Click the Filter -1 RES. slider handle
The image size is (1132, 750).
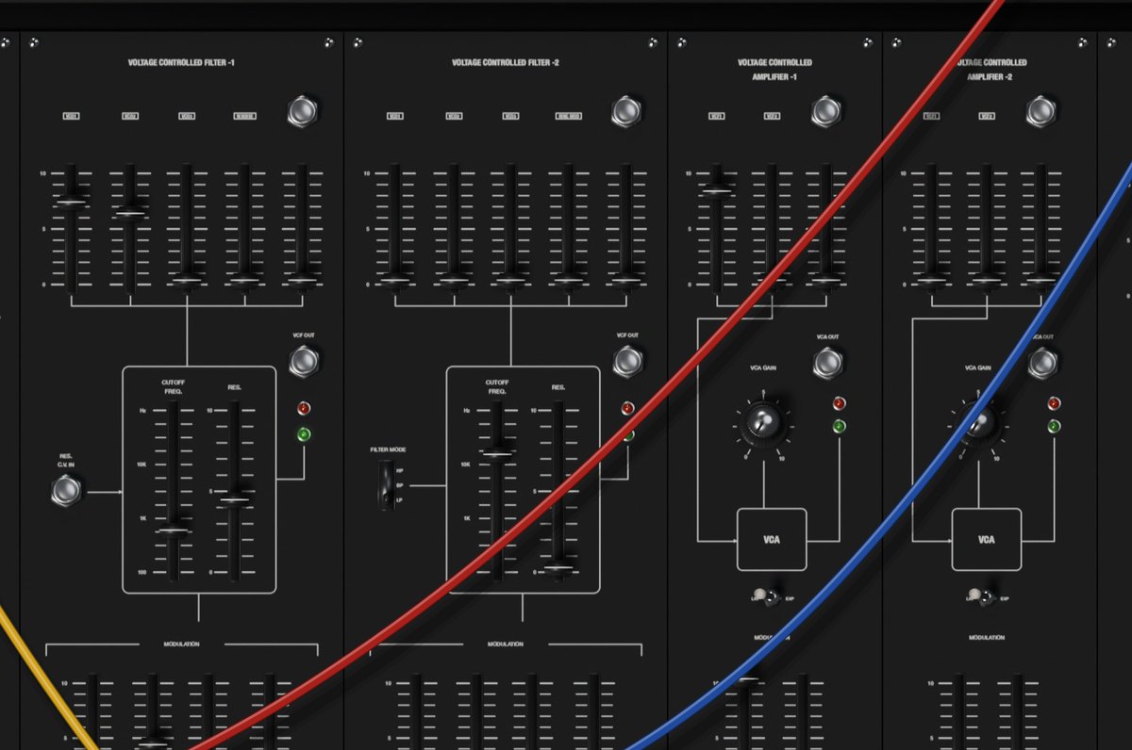(x=235, y=501)
